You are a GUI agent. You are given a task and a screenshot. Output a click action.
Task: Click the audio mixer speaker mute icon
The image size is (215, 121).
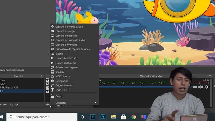[x=200, y=87]
